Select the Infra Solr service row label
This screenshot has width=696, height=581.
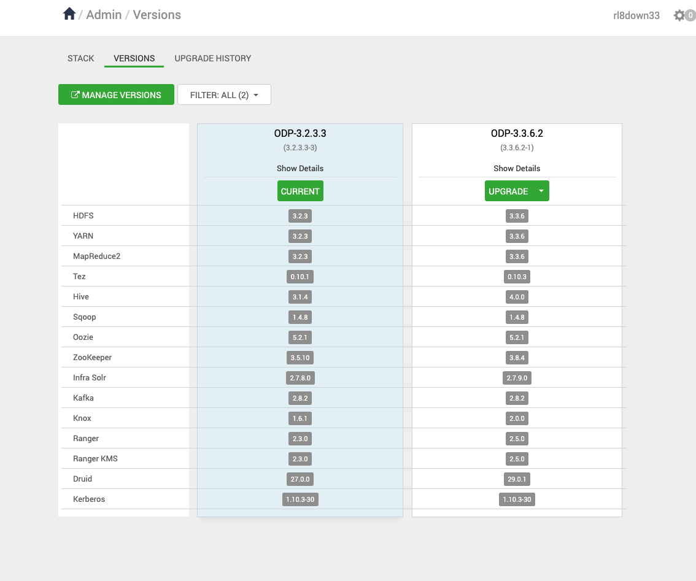tap(90, 377)
